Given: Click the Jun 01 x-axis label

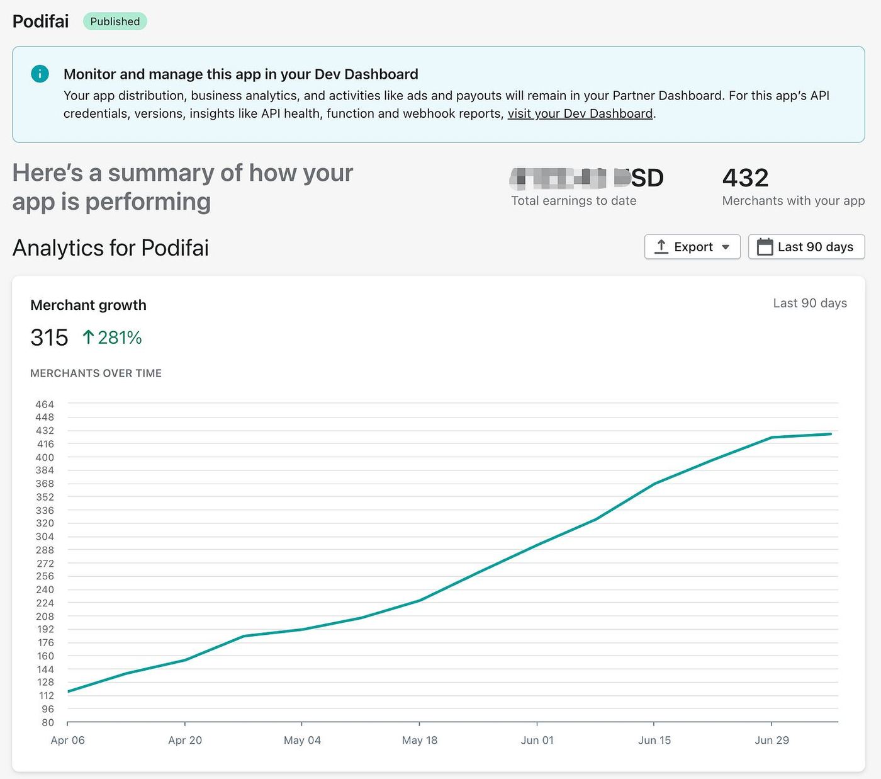Looking at the screenshot, I should click(x=537, y=740).
